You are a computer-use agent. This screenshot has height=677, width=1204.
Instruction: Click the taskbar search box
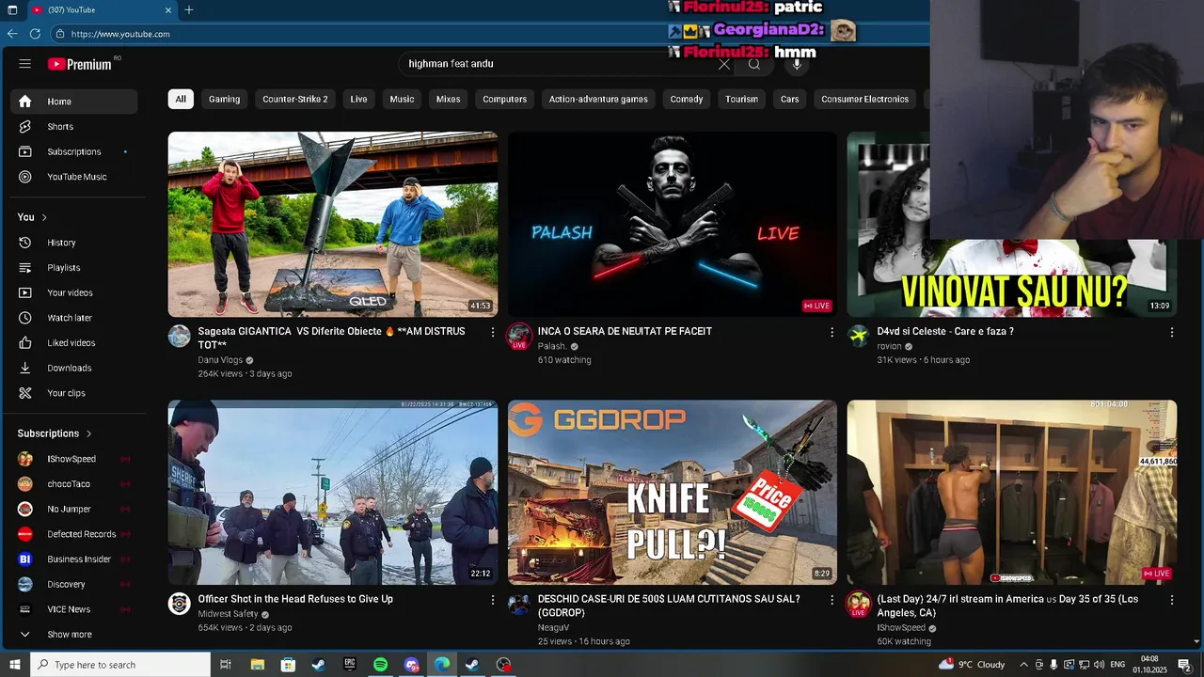120,665
